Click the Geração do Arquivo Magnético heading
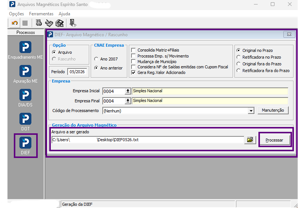The image size is (298, 211). 84,125
